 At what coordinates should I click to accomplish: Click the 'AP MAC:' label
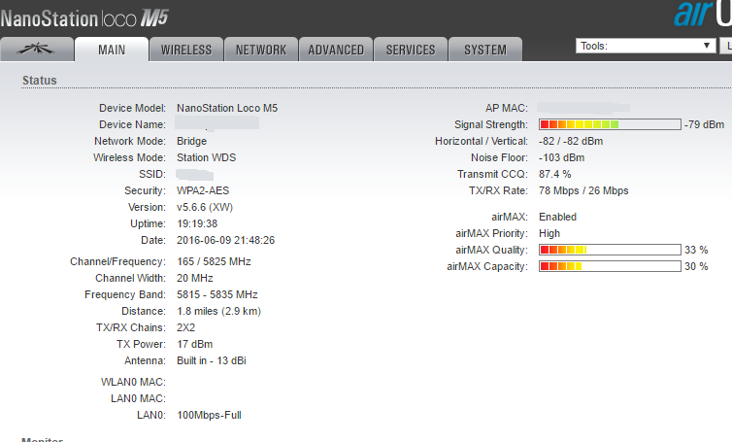click(506, 108)
